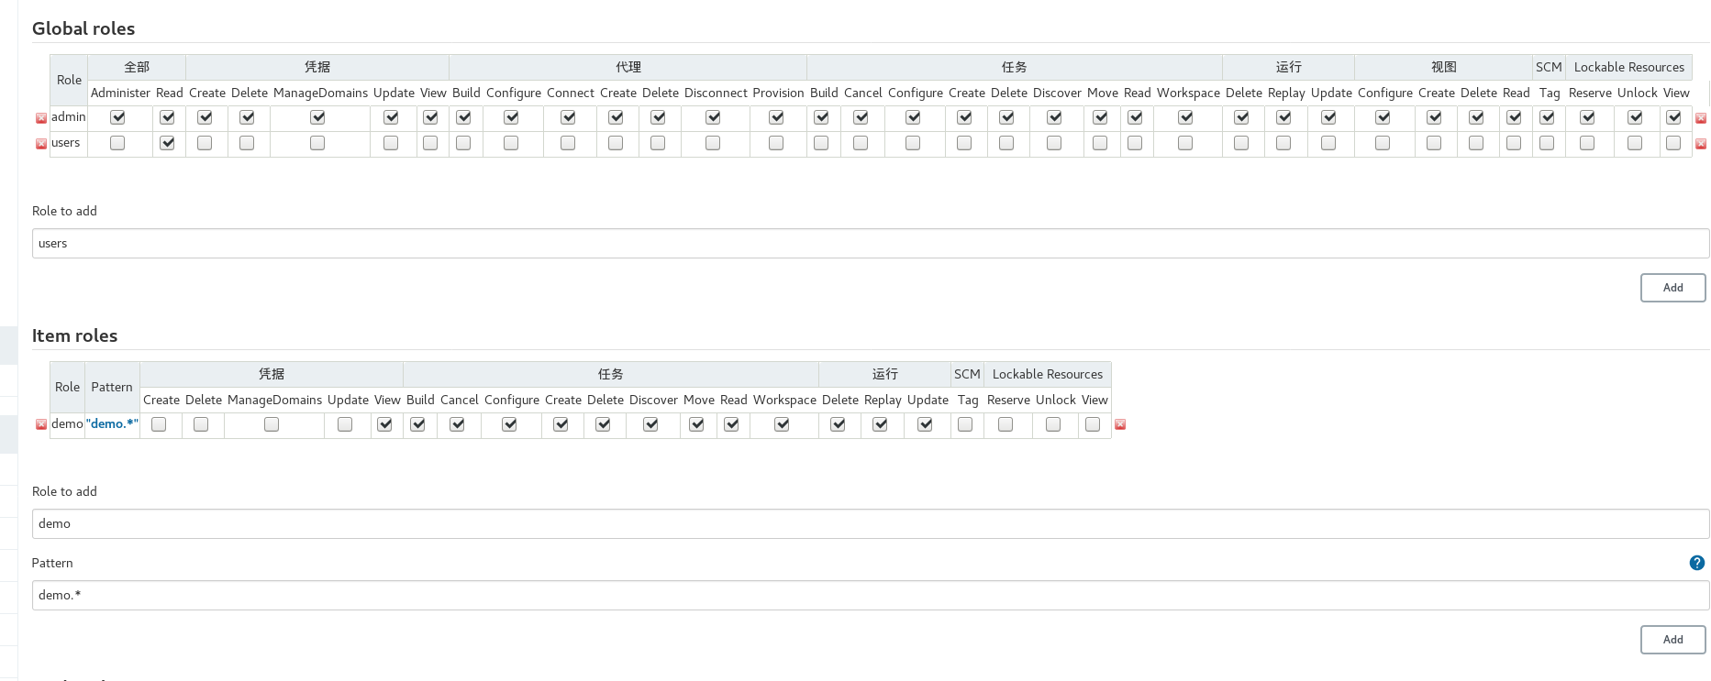1711x681 pixels.
Task: Open help for the Pattern field
Action: 1697,563
